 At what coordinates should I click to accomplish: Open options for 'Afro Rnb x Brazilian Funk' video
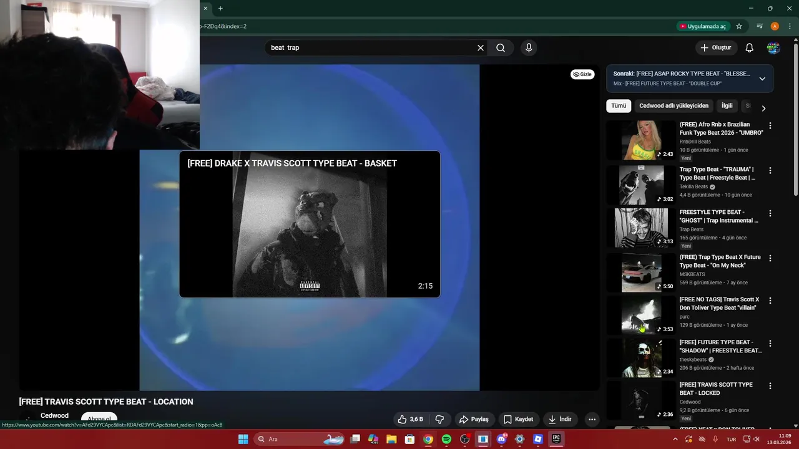tap(770, 125)
